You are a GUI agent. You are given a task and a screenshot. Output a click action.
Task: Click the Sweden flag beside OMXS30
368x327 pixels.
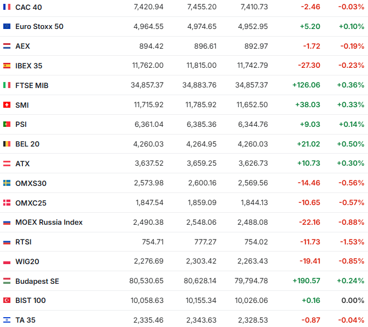pyautogui.click(x=7, y=183)
